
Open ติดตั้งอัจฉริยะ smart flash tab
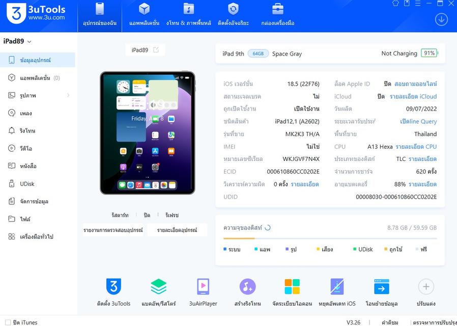pos(233,16)
